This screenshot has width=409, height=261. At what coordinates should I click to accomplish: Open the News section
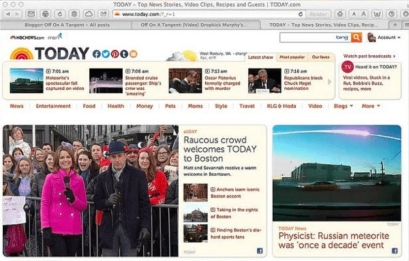coord(16,106)
